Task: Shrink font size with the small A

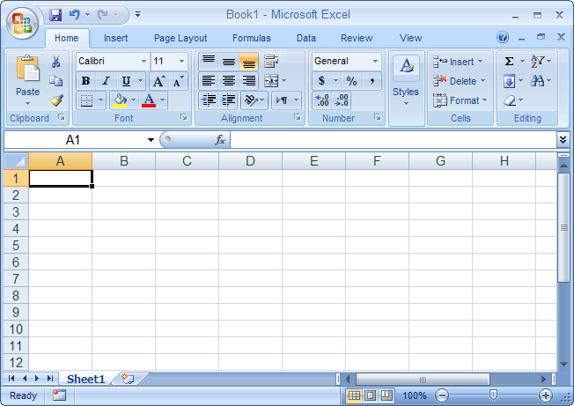Action: [179, 81]
